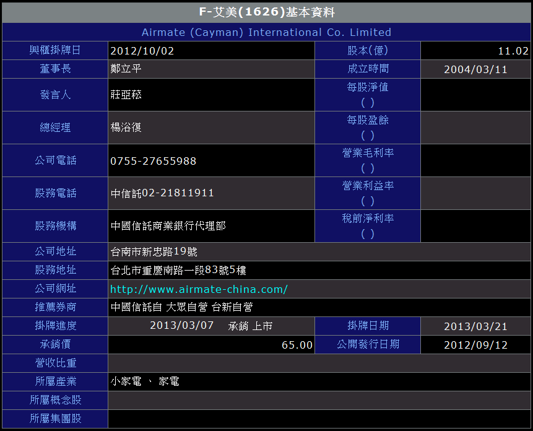Select the 公開發行日期 label

click(368, 344)
